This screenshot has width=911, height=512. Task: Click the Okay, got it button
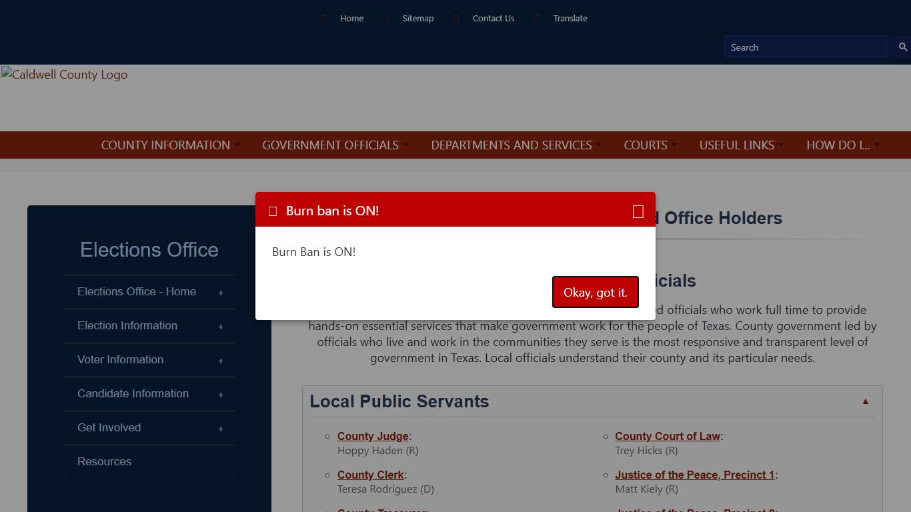[595, 292]
